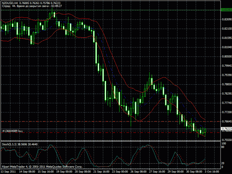Image resolution: width=232 pixels, height=174 pixels.
Task: Click the 20 Sep 08:00 time label
Action: coord(83,171)
